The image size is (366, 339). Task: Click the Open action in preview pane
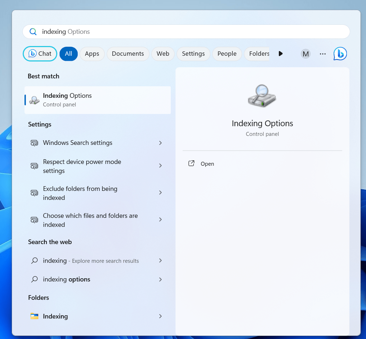[207, 164]
